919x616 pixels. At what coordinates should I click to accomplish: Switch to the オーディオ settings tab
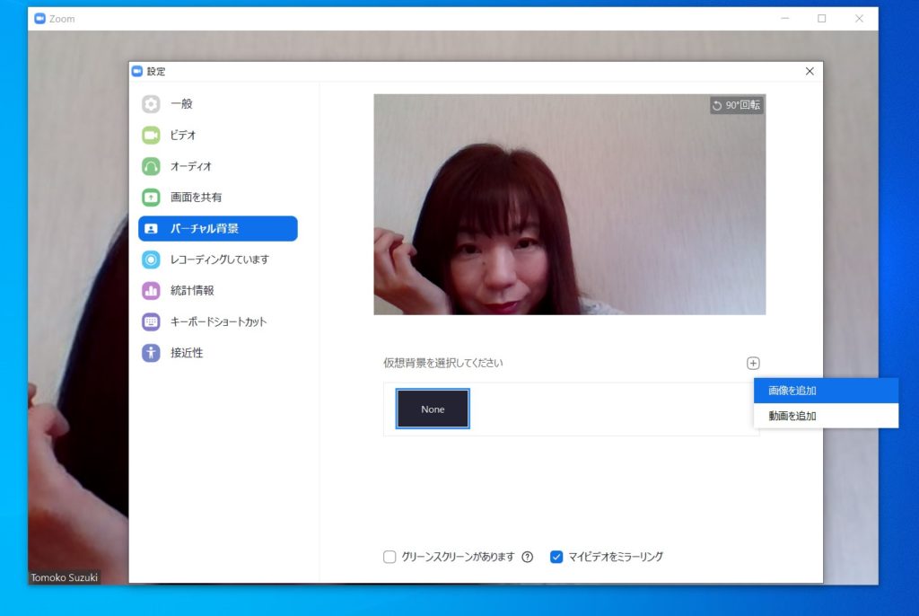click(218, 166)
